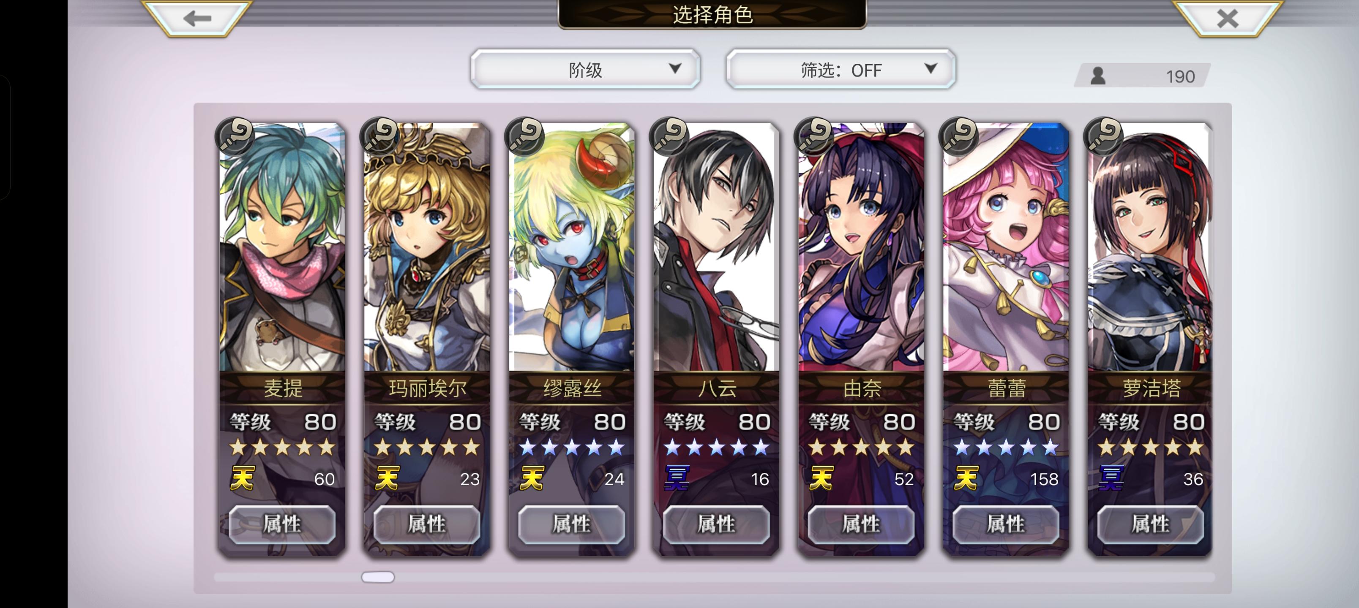Screen dimensions: 1359x608
Task: Open the 筛选: OFF filter dropdown
Action: pyautogui.click(x=841, y=69)
